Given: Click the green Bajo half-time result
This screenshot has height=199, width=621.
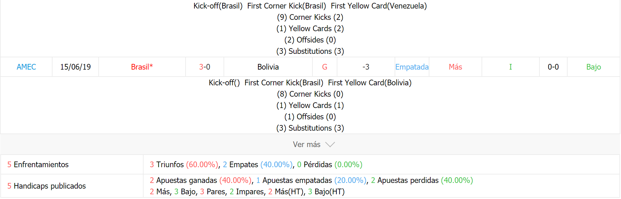Looking at the screenshot, I should tap(593, 67).
